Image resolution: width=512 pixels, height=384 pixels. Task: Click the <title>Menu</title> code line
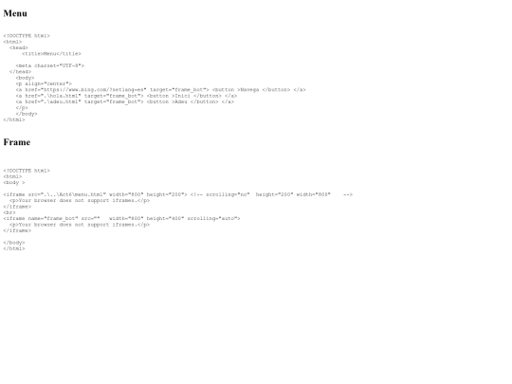(51, 53)
